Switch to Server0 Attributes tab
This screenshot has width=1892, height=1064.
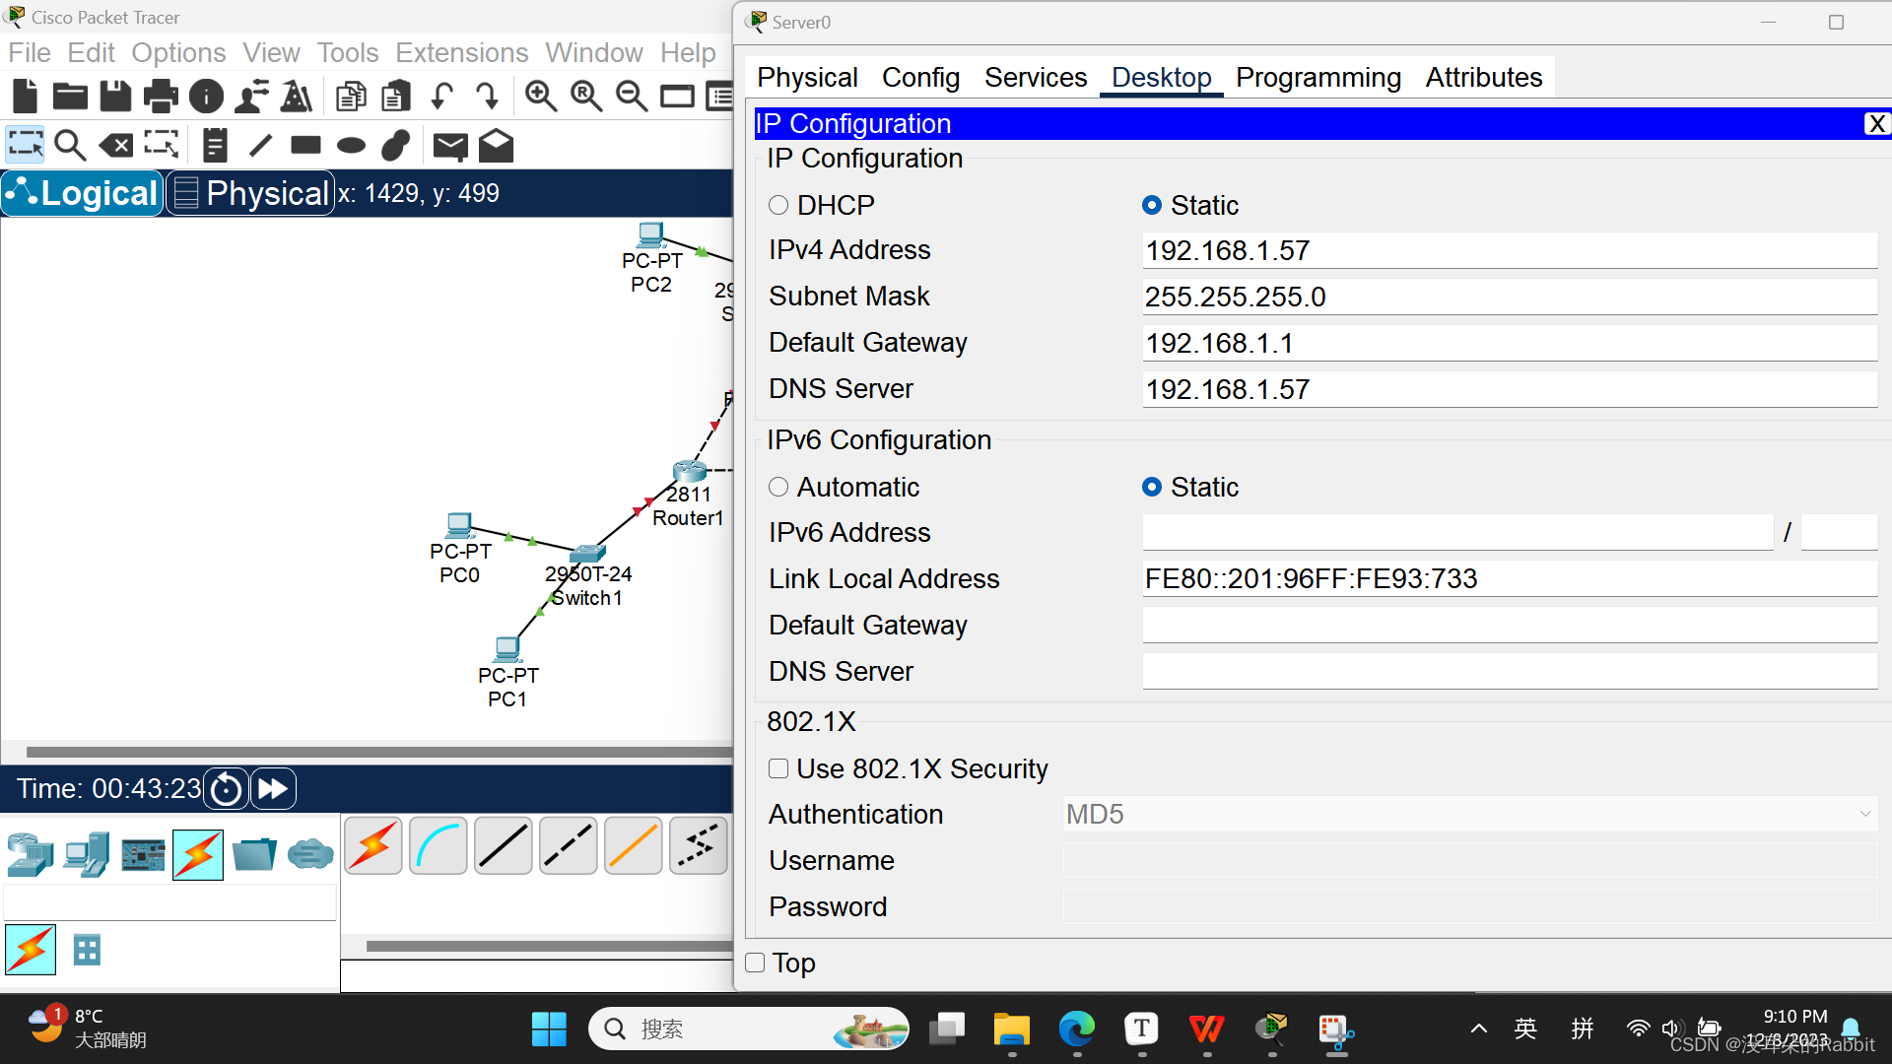pyautogui.click(x=1483, y=77)
